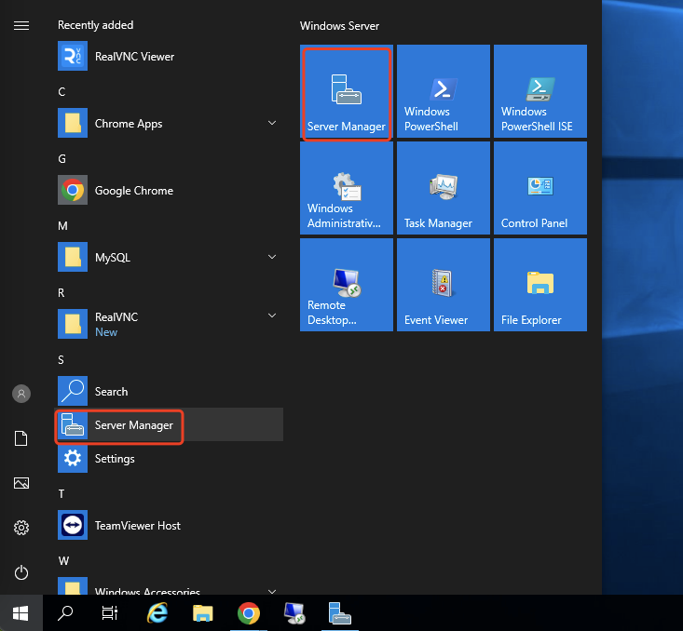Click the letter G section header
The height and width of the screenshot is (631, 683).
coord(61,159)
